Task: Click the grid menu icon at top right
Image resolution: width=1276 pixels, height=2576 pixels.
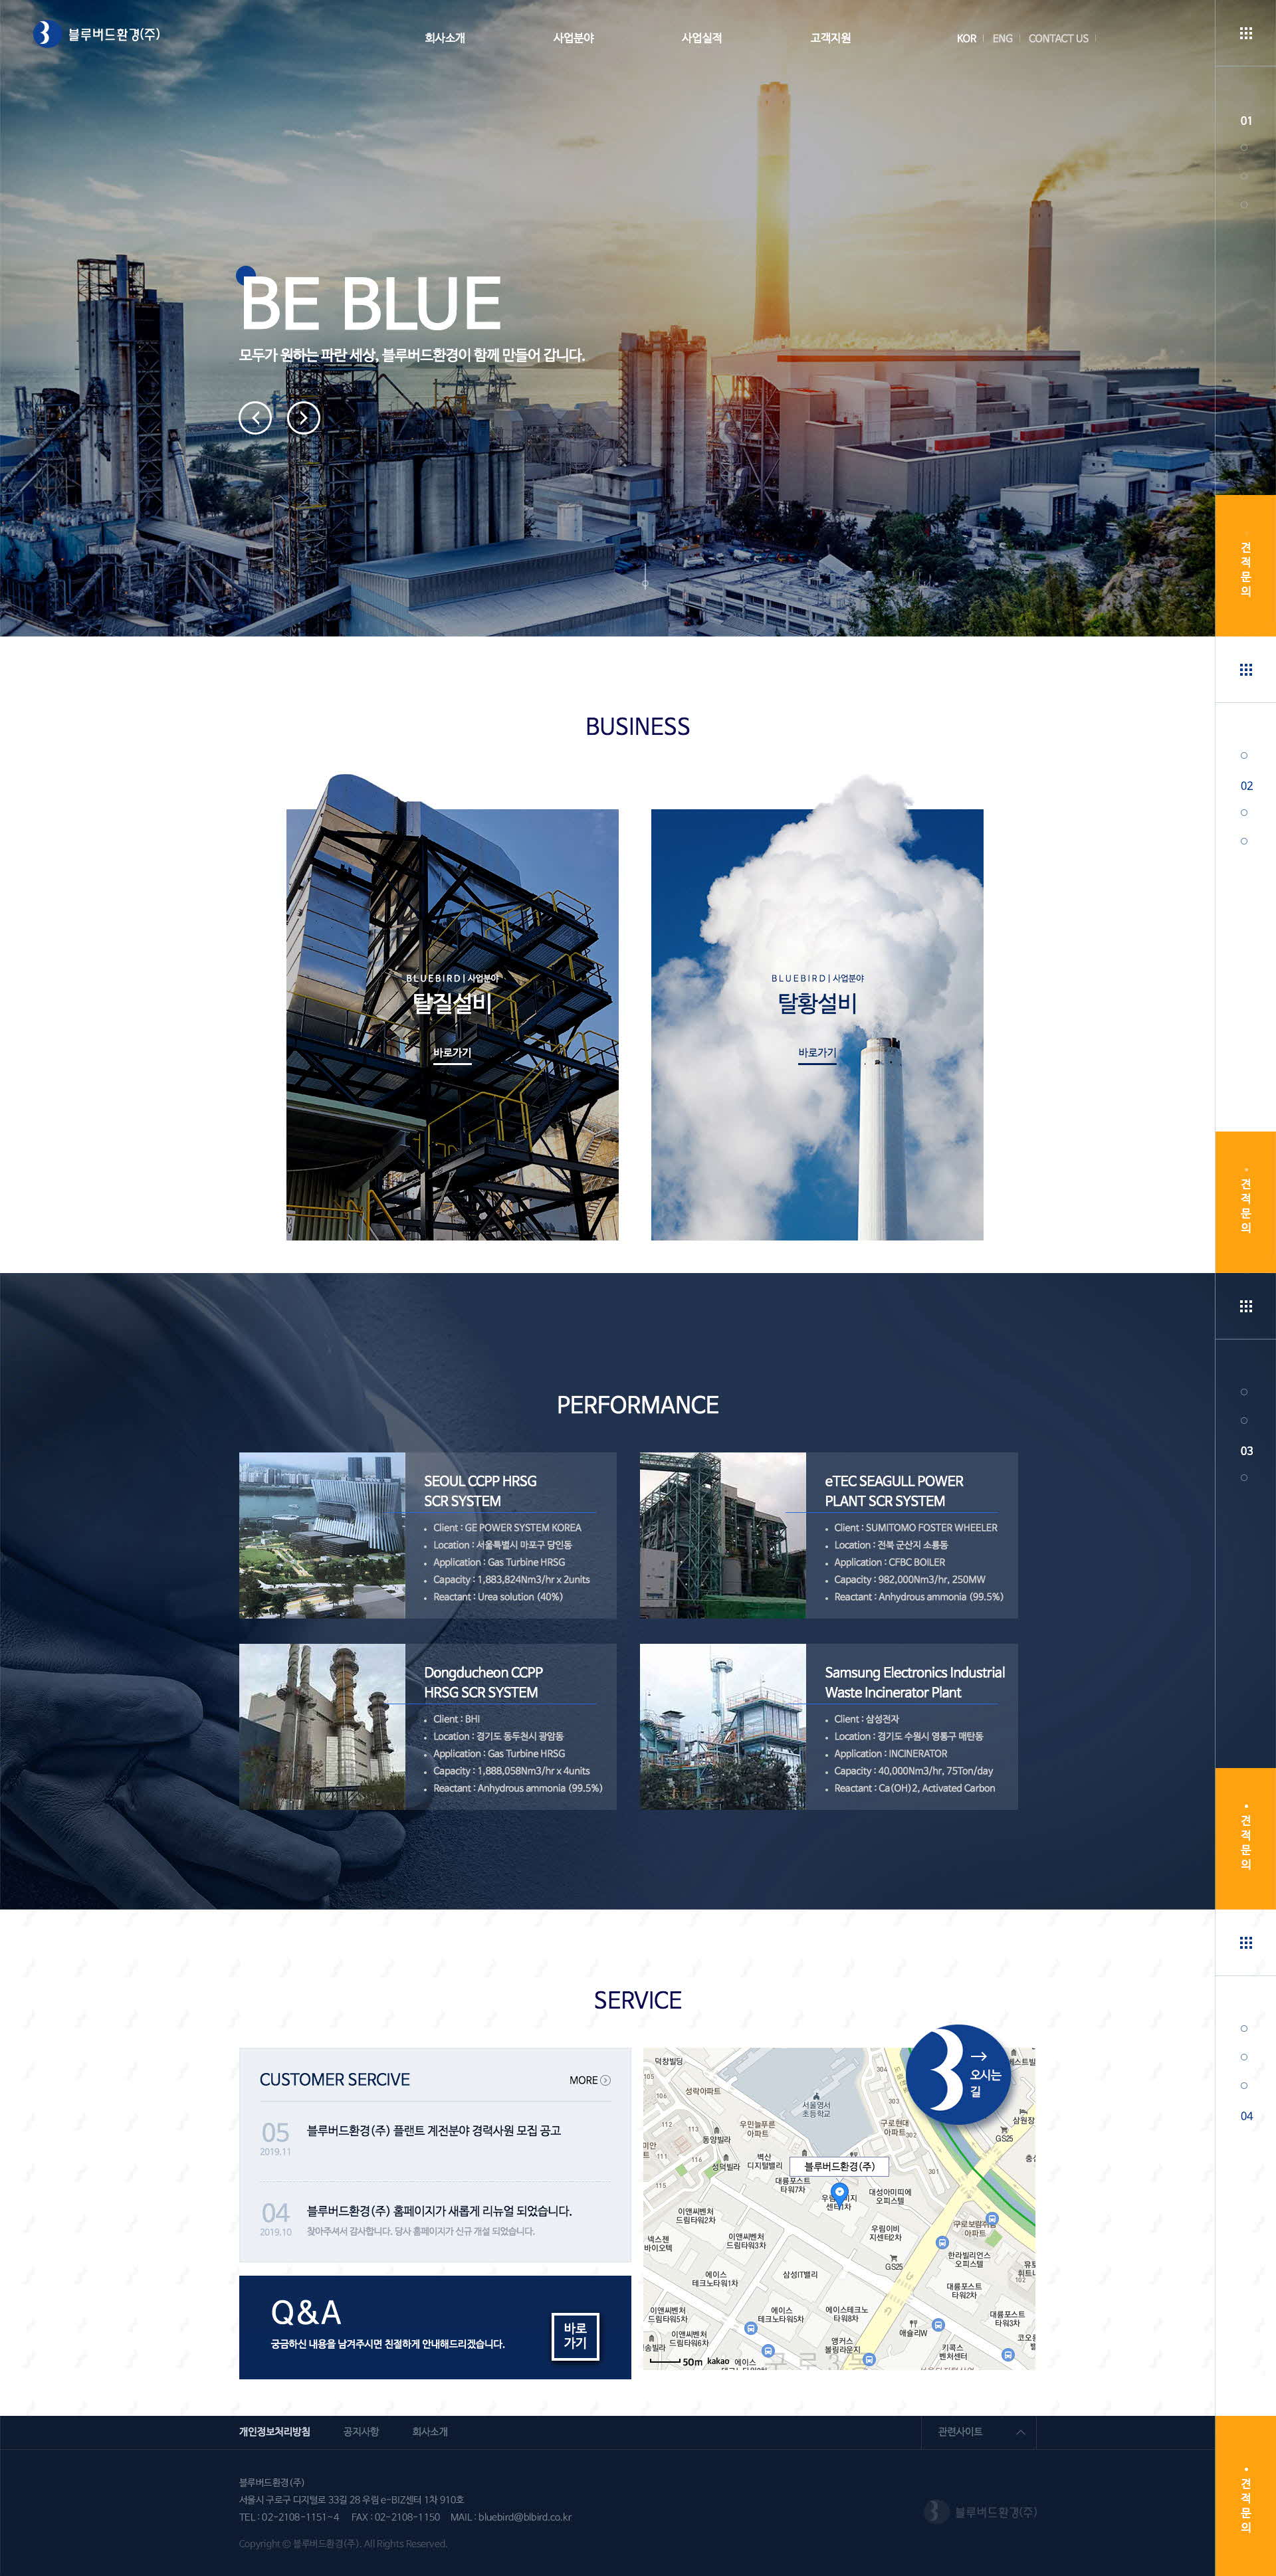Action: [1245, 33]
